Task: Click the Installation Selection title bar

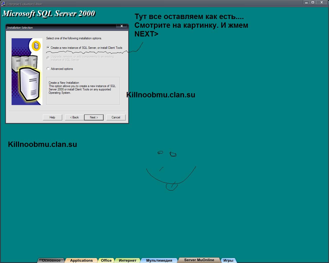Action: (62, 27)
